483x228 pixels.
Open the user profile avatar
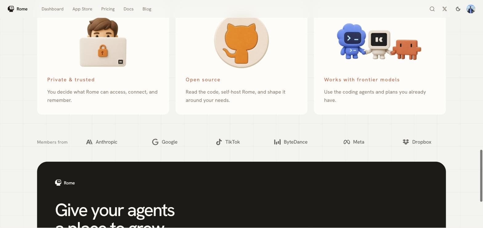coord(471,9)
